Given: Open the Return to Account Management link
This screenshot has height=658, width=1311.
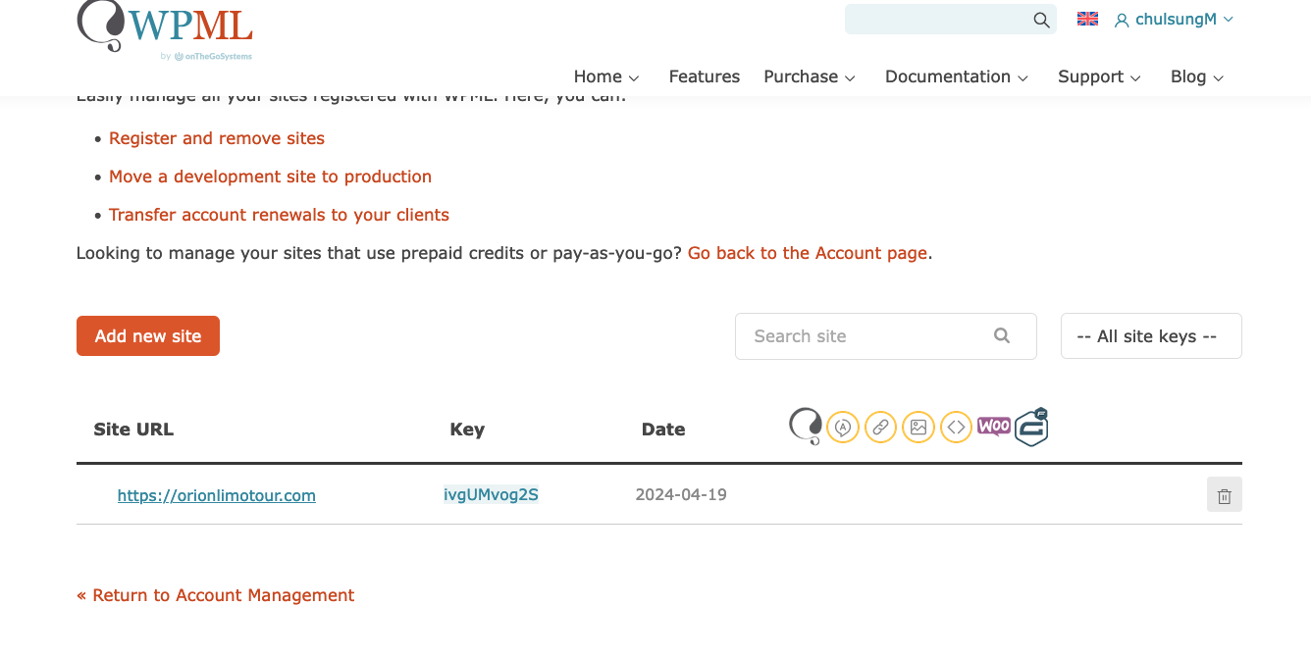Looking at the screenshot, I should point(216,595).
